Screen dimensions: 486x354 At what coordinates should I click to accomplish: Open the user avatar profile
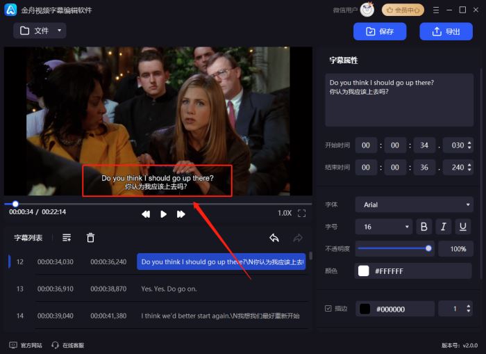367,10
